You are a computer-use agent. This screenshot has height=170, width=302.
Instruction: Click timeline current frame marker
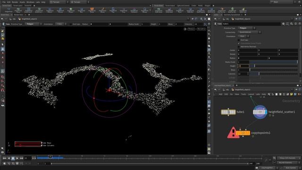[x=50, y=157]
